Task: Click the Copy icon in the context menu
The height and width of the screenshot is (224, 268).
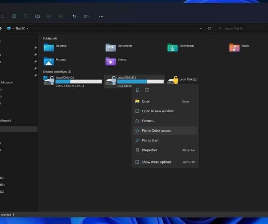Action: [137, 90]
